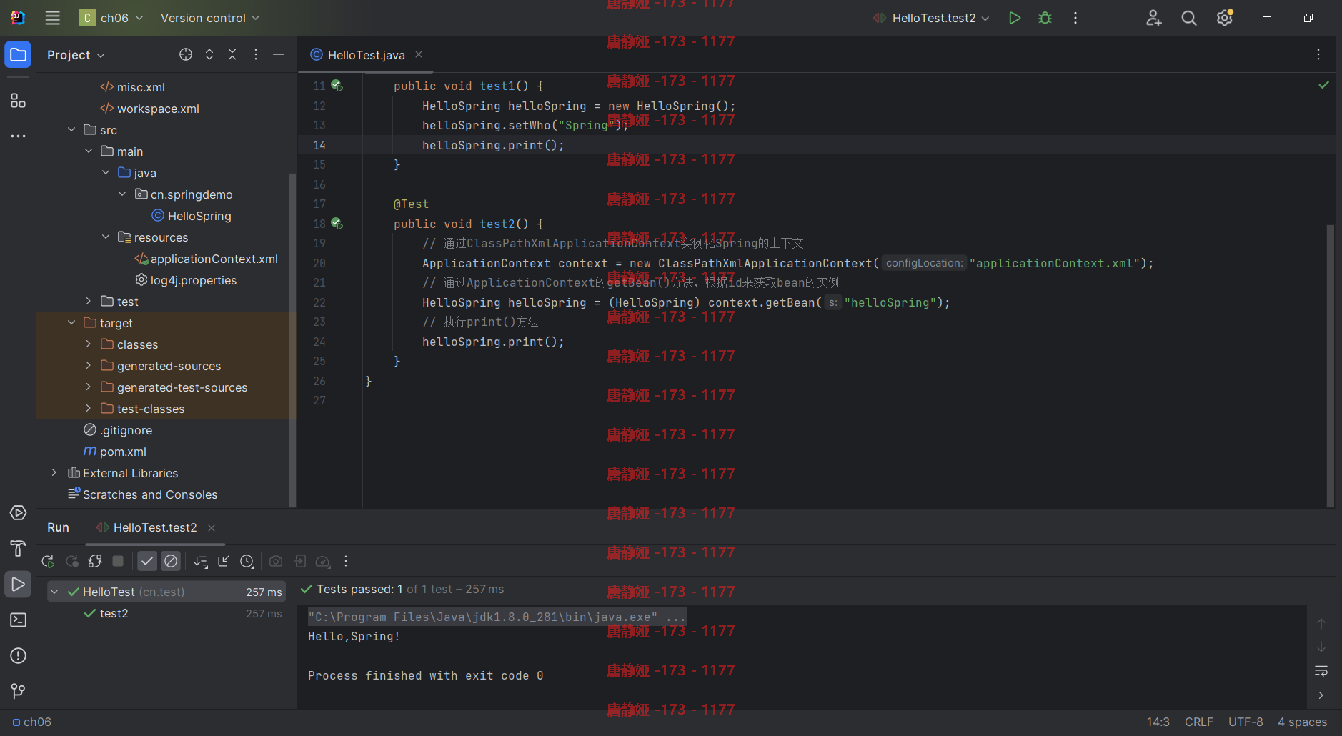
Task: Hide the Project panel
Action: (279, 54)
